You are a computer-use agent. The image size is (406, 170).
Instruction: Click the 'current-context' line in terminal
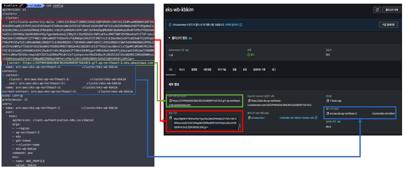(x=67, y=91)
